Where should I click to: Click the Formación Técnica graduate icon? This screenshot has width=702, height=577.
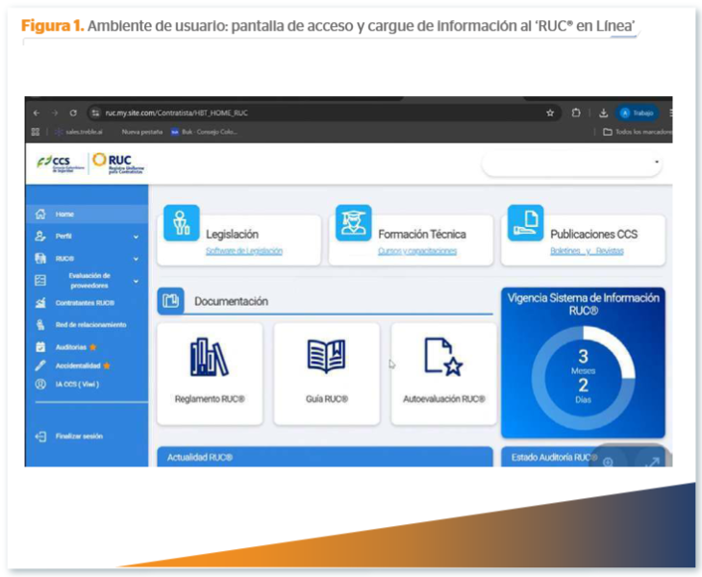[x=353, y=222]
